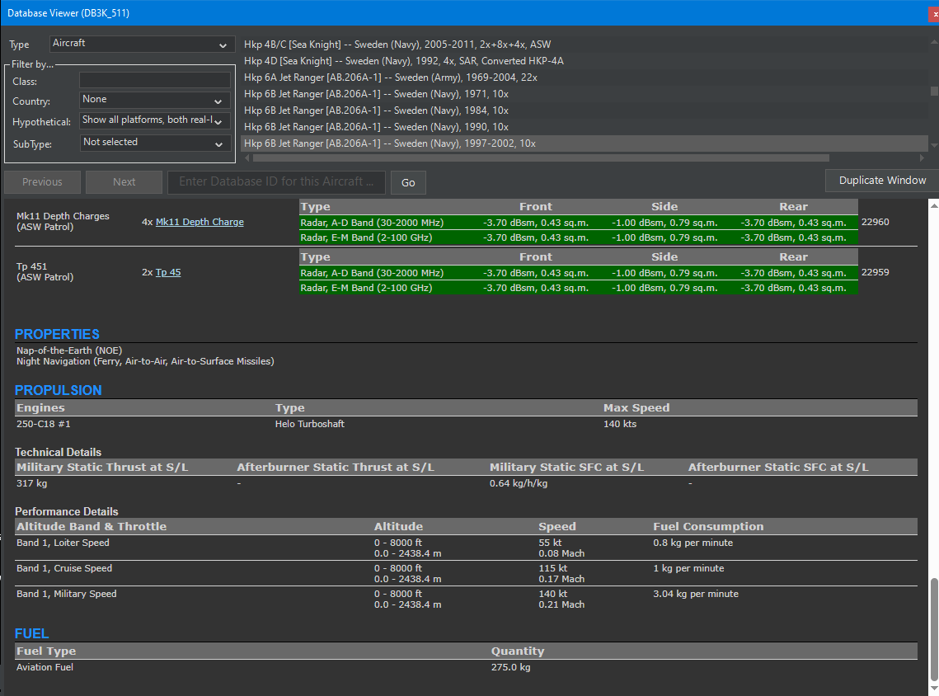Click the Next button
The width and height of the screenshot is (939, 696).
pos(124,182)
